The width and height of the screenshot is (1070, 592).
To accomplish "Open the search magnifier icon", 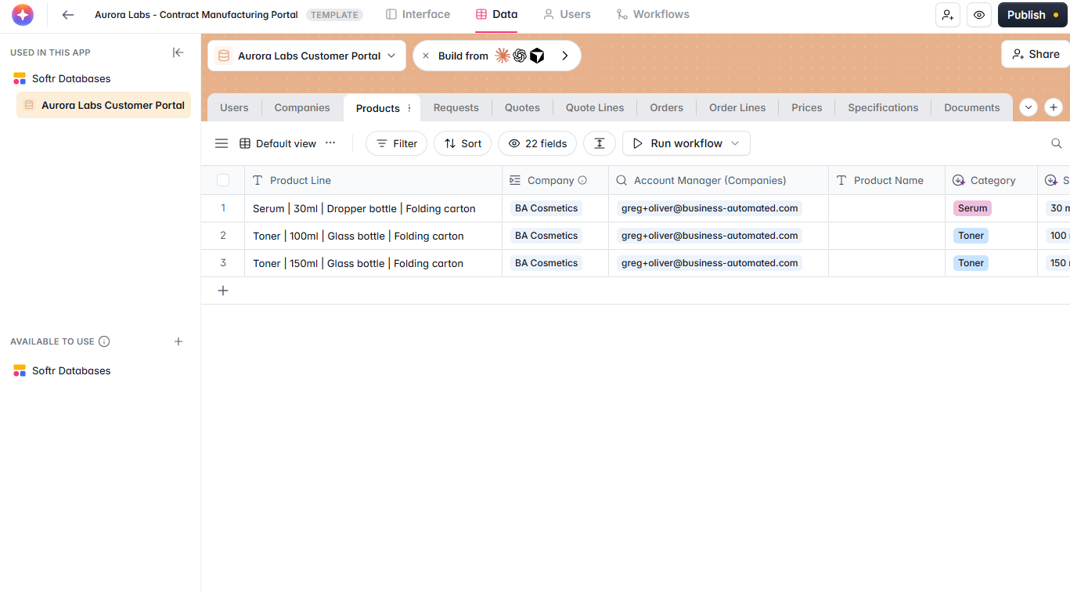I will pos(1057,143).
